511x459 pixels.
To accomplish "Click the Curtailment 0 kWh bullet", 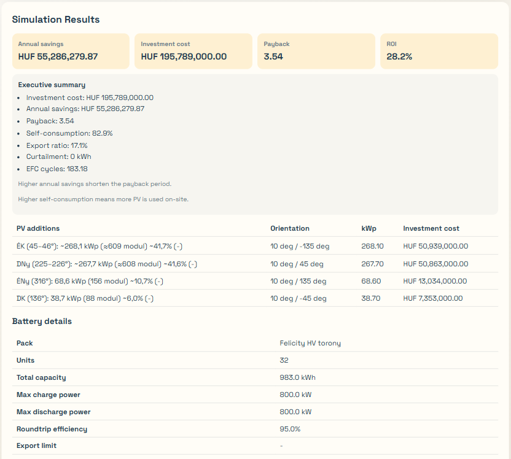I will (58, 157).
